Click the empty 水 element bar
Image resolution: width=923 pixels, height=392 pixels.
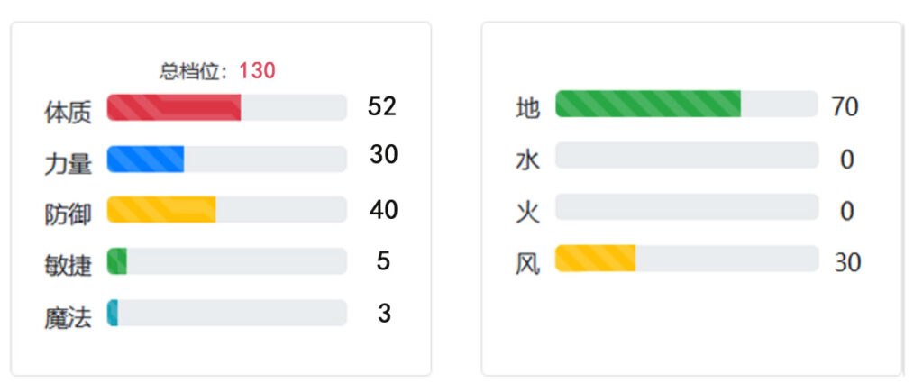tap(687, 155)
